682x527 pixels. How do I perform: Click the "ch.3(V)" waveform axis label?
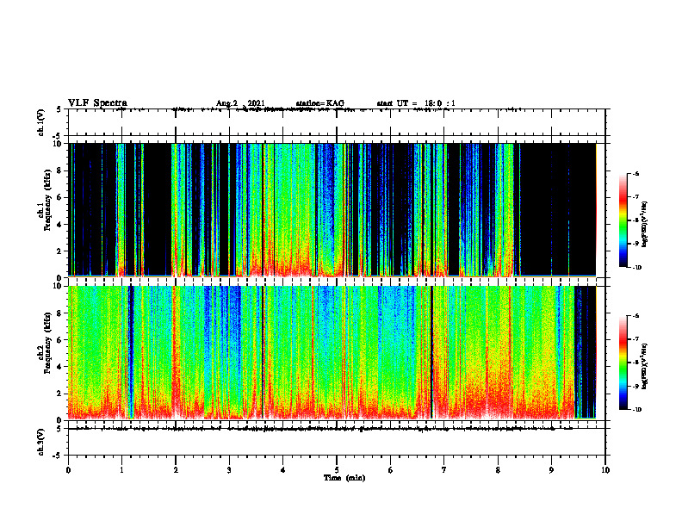point(40,442)
